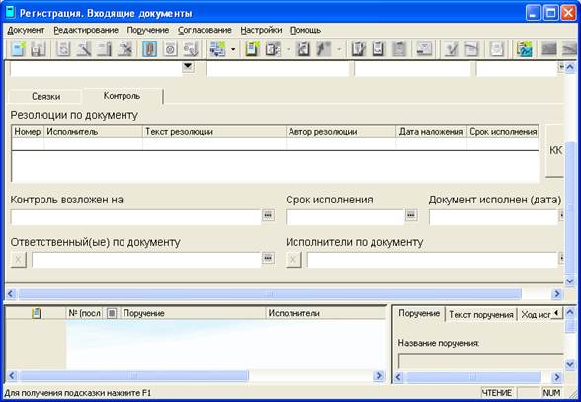The height and width of the screenshot is (402, 581).
Task: Click in the Документ исполнен (дата) field
Action: click(x=494, y=217)
